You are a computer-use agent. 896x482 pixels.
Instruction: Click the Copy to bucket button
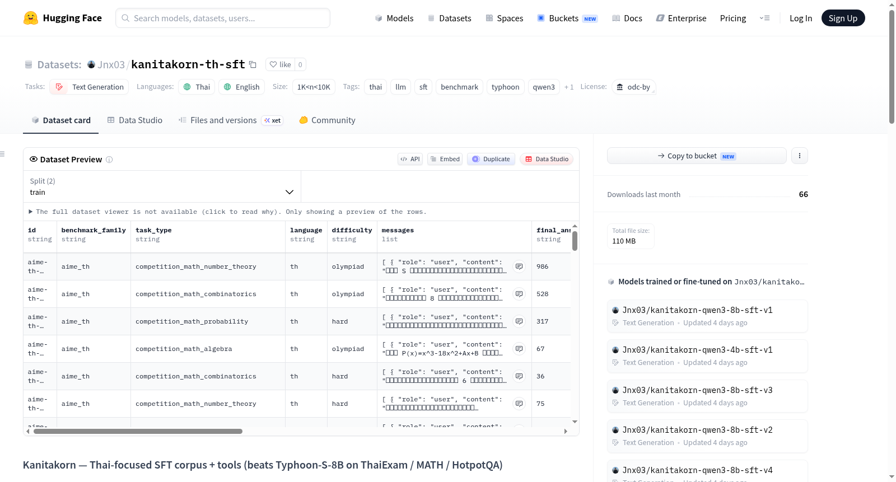coord(697,156)
